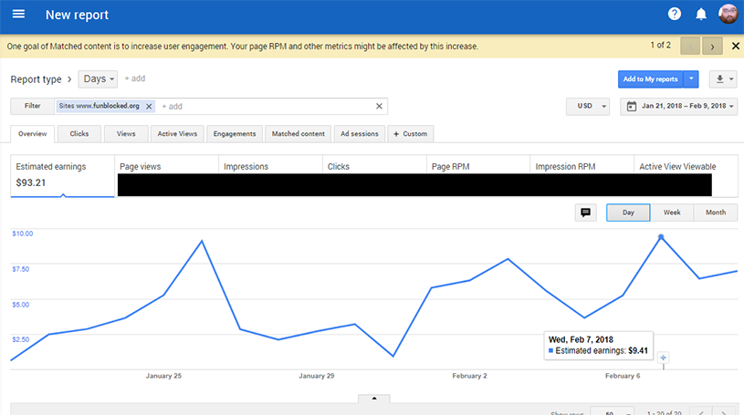Click the Report type breadcrumb label
The image size is (744, 415).
[37, 79]
